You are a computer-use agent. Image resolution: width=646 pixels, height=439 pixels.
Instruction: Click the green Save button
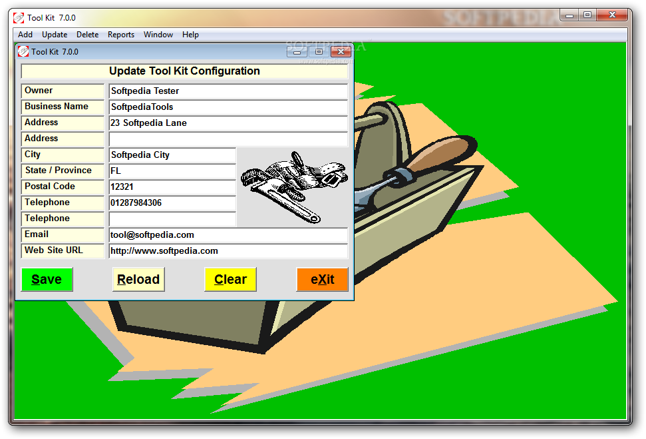(x=47, y=279)
